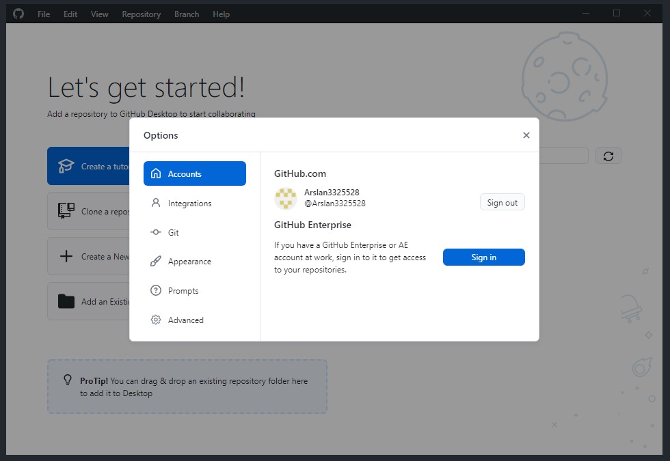Click the Create a New Repository button
Screen dimensions: 670x461
click(x=88, y=257)
